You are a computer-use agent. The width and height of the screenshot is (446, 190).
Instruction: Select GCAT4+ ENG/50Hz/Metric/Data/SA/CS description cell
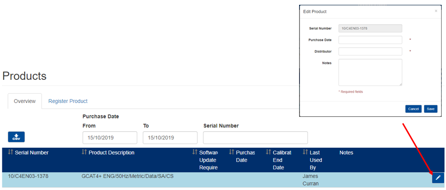click(128, 177)
